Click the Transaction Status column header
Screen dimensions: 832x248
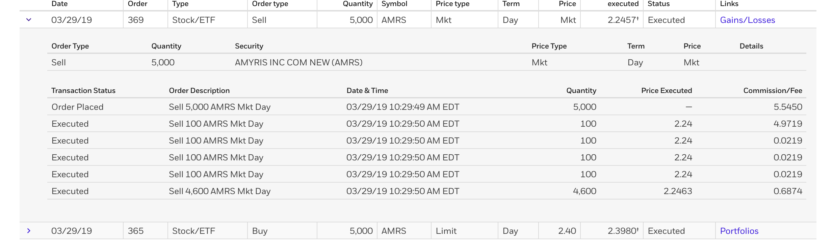click(83, 91)
